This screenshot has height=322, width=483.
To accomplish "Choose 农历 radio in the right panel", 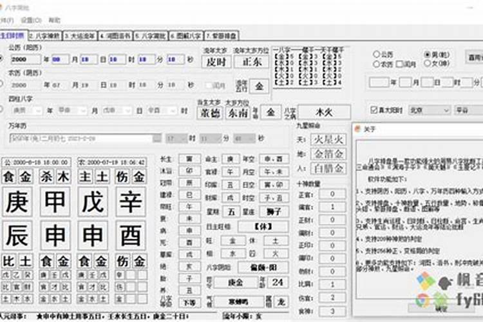I will [376, 64].
